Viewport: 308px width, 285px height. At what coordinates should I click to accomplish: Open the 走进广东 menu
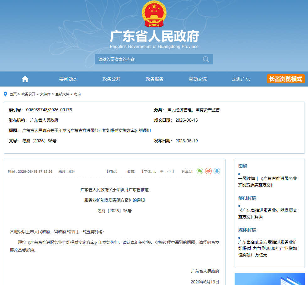[x=241, y=79]
